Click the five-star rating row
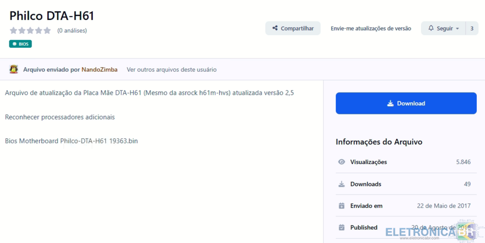 point(30,30)
